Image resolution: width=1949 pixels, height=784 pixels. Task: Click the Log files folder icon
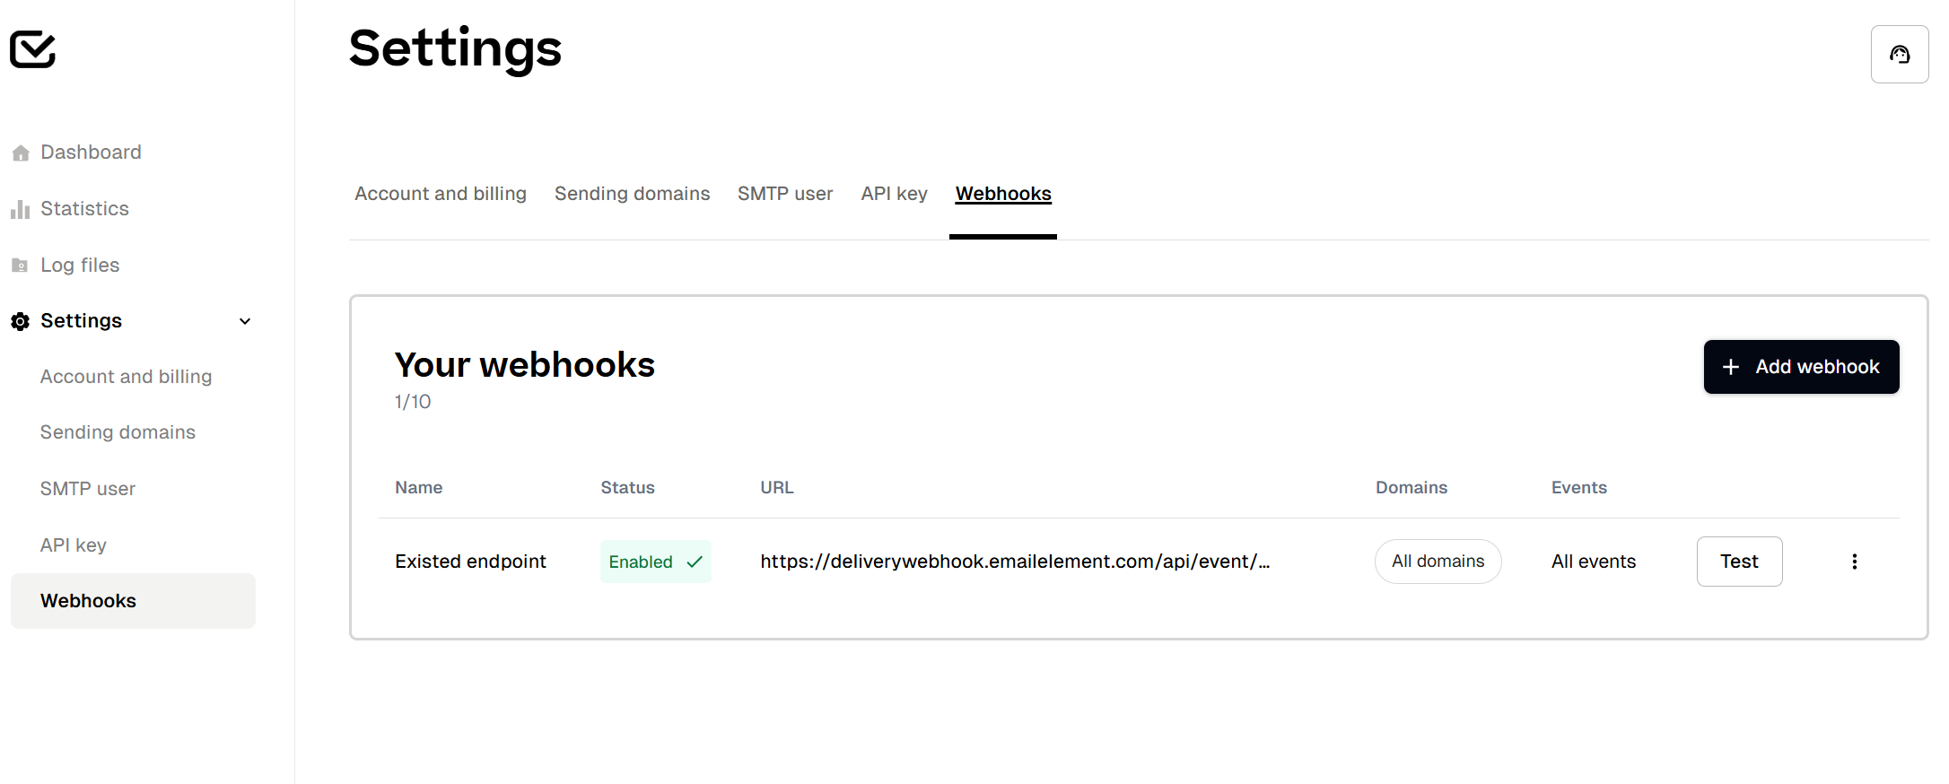click(x=20, y=266)
